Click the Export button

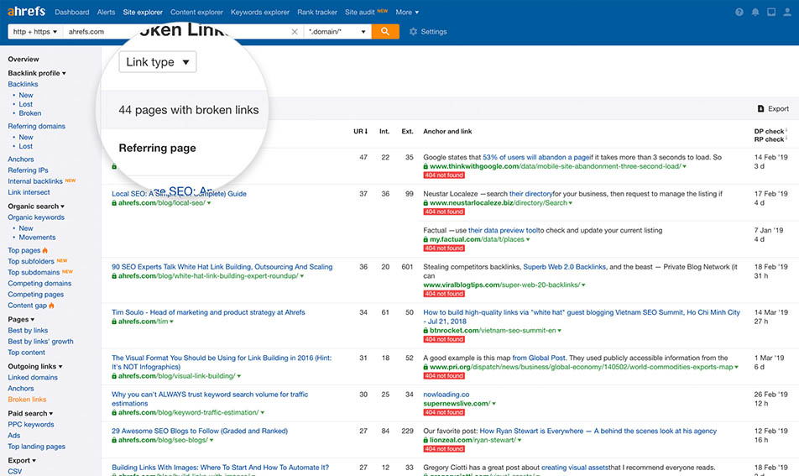coord(773,108)
